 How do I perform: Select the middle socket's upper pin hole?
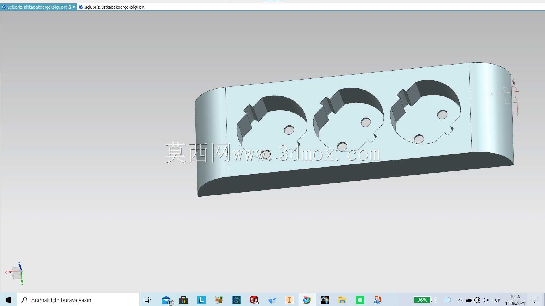coord(366,122)
